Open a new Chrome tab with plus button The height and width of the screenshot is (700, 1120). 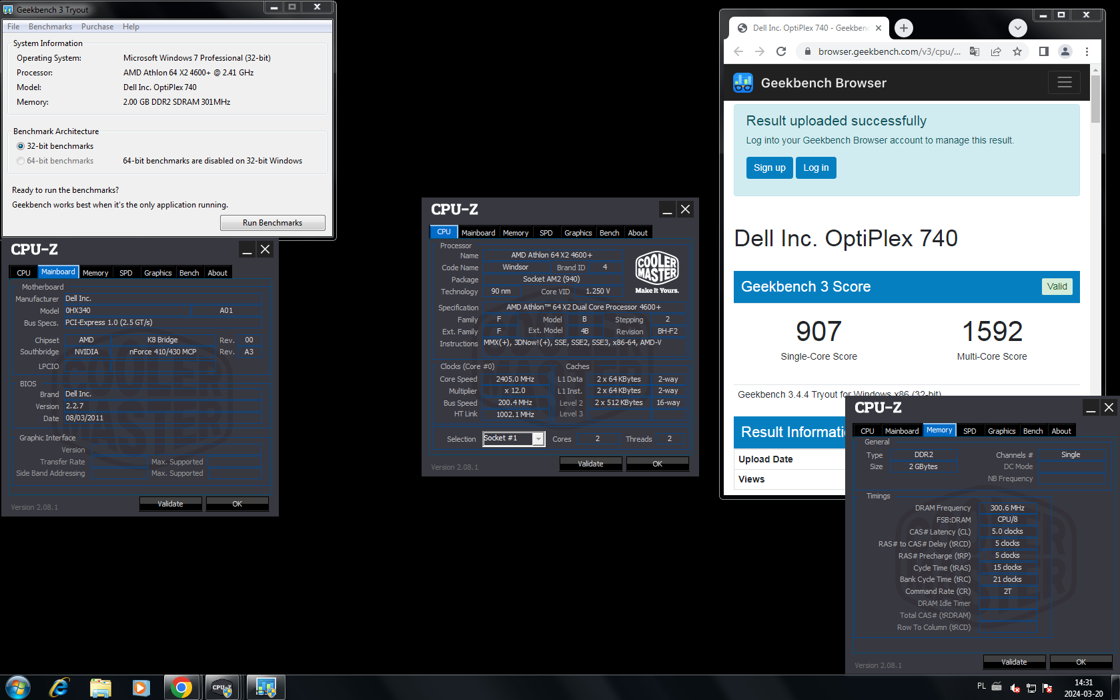click(x=904, y=28)
